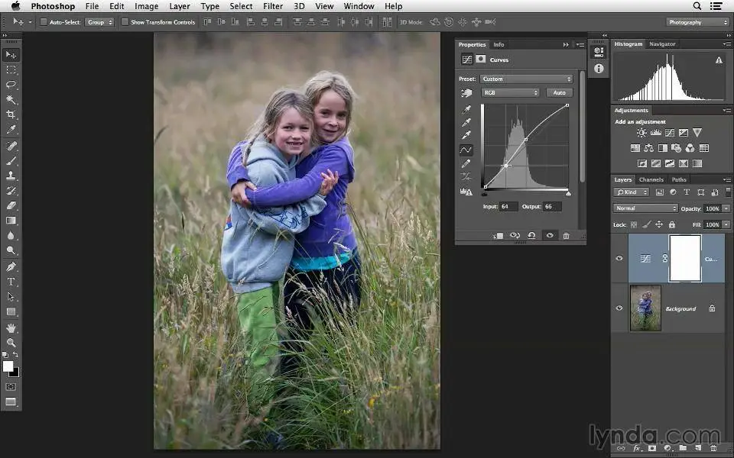Select the Lasso tool
This screenshot has width=734, height=458.
coord(11,85)
